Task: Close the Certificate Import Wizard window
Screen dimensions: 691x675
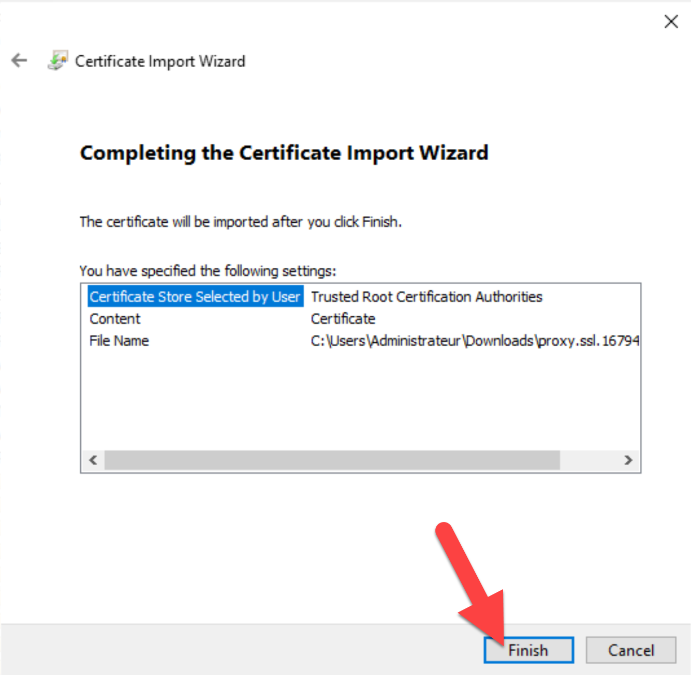Action: [671, 21]
